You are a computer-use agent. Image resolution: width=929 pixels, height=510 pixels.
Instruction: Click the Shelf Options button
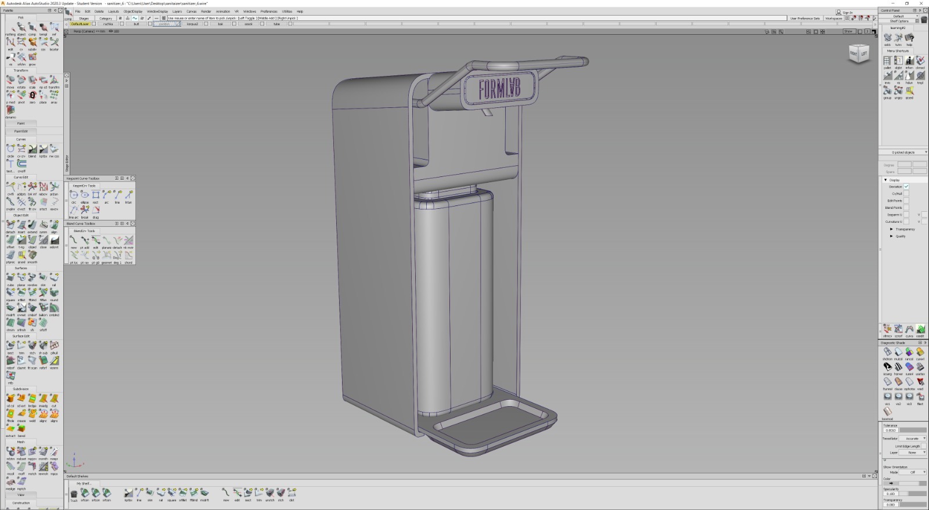pyautogui.click(x=899, y=21)
